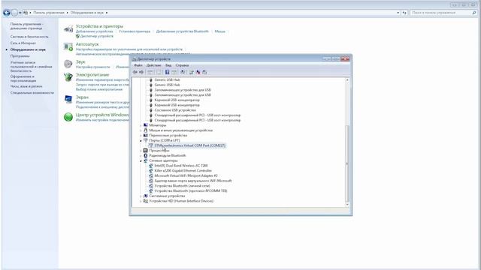Open the Действие menu in Device Manager
The height and width of the screenshot is (270, 481).
point(153,65)
